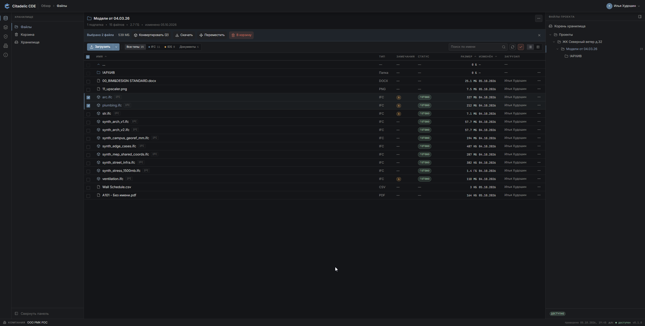Image resolution: width=645 pixels, height=326 pixels.
Task: Open row menu for Wall Schedule.csv
Action: [x=539, y=187]
